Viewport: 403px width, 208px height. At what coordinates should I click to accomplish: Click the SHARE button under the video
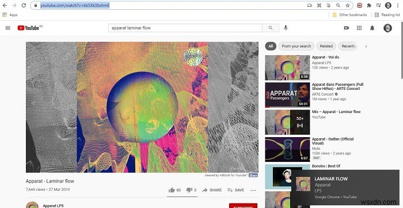[212, 190]
